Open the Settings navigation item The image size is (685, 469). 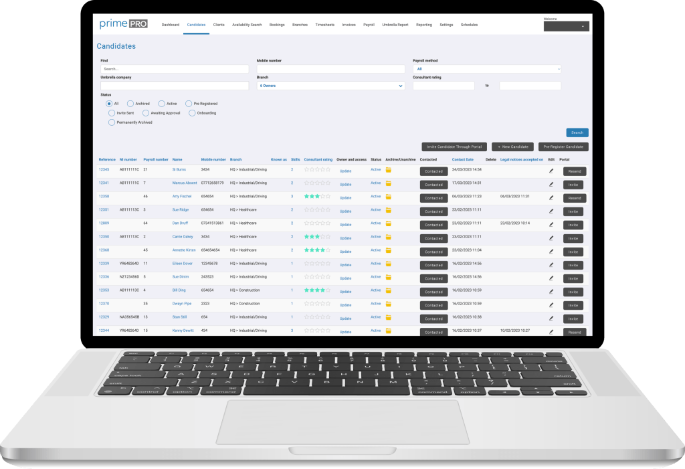coord(446,25)
